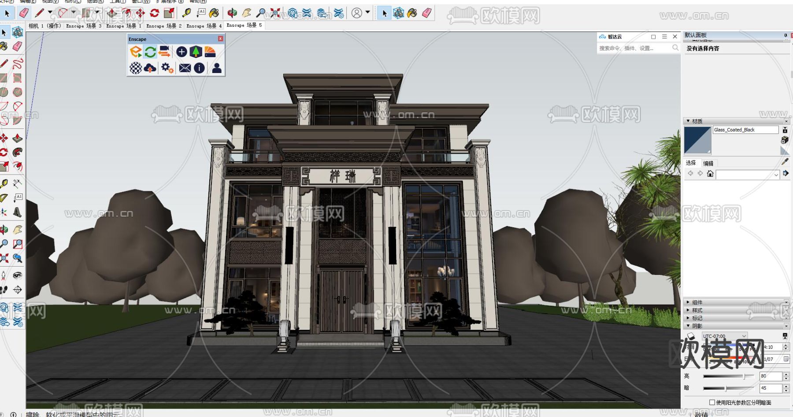Toggle the show shadows button
Image resolution: width=793 pixels, height=417 pixels.
[x=690, y=336]
